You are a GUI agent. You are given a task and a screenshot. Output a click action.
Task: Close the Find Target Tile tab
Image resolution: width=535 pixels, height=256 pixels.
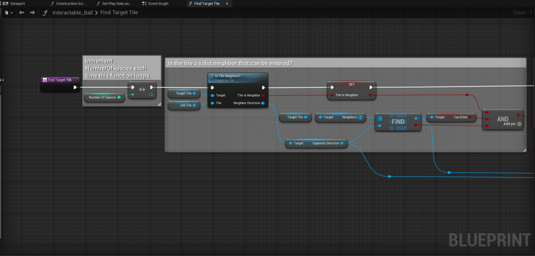(227, 3)
